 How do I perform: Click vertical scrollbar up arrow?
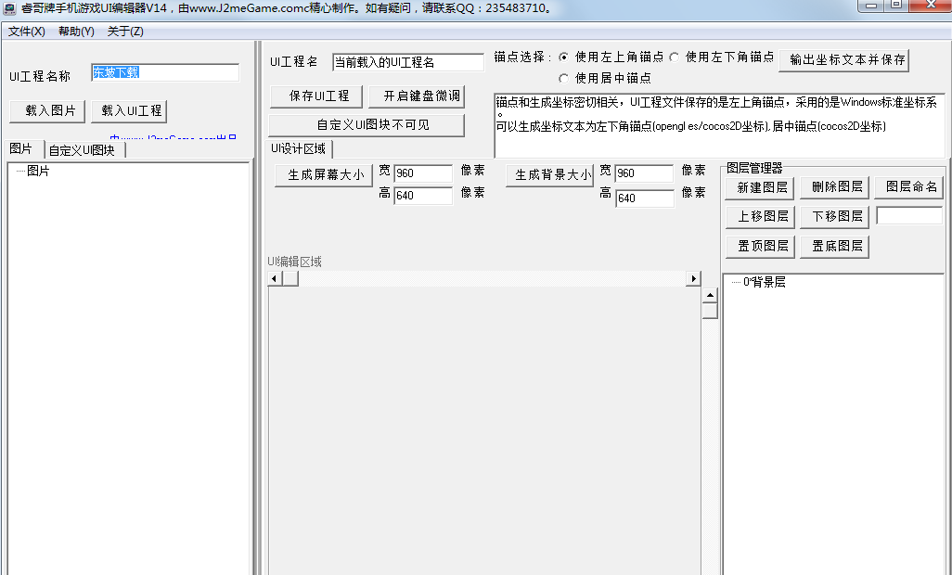(x=710, y=295)
